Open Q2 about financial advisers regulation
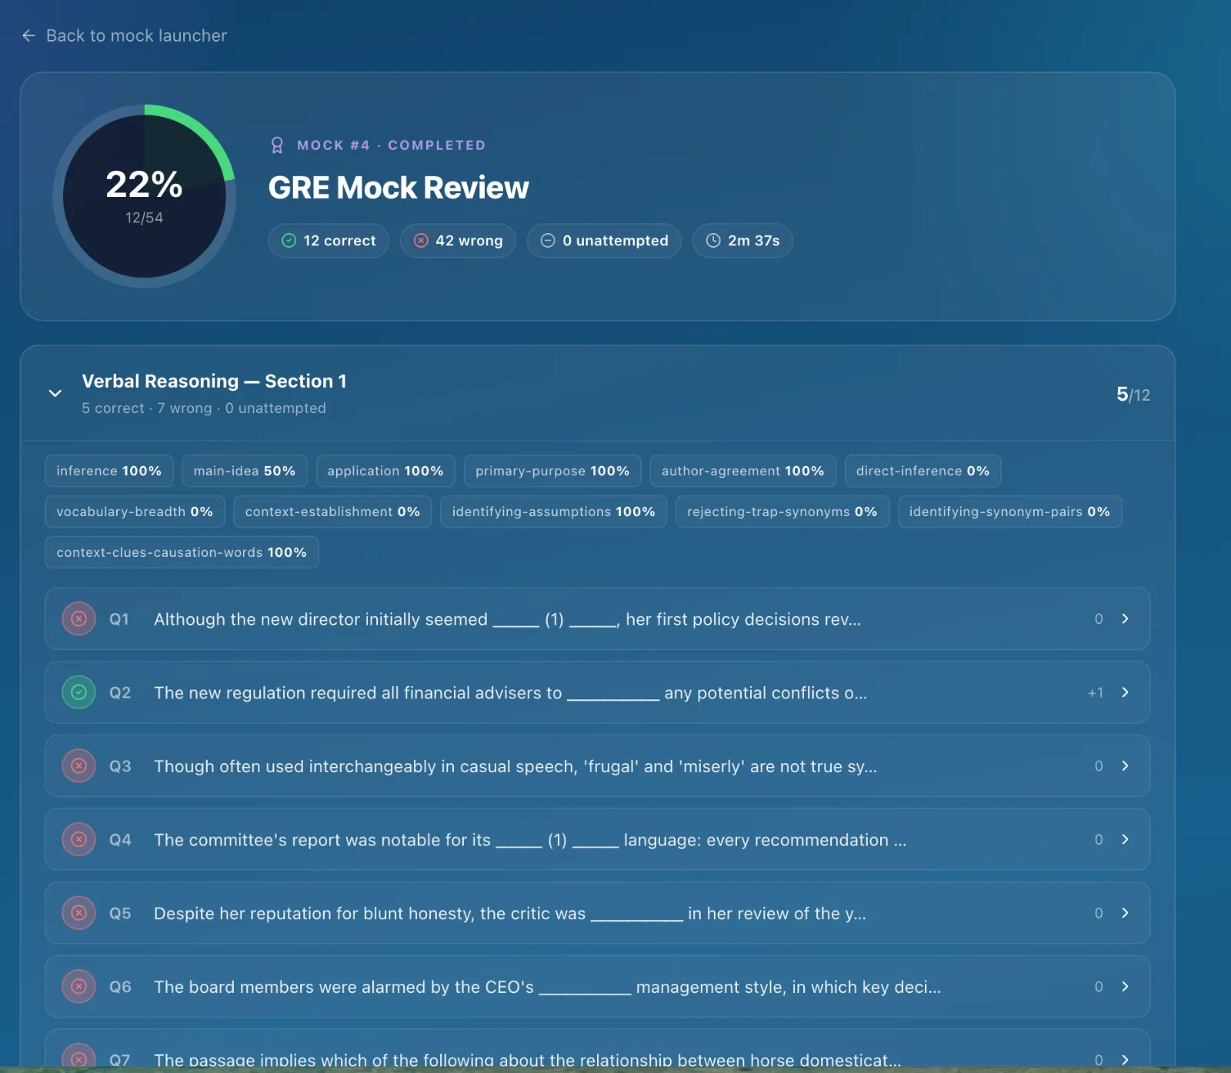 pyautogui.click(x=598, y=692)
